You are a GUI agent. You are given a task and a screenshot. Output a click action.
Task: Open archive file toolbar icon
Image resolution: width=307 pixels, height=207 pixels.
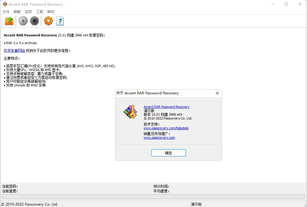tap(9, 21)
